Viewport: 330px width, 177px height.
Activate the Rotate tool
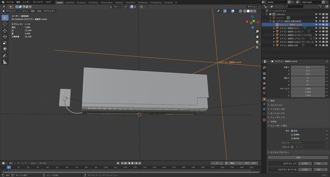pos(5,37)
